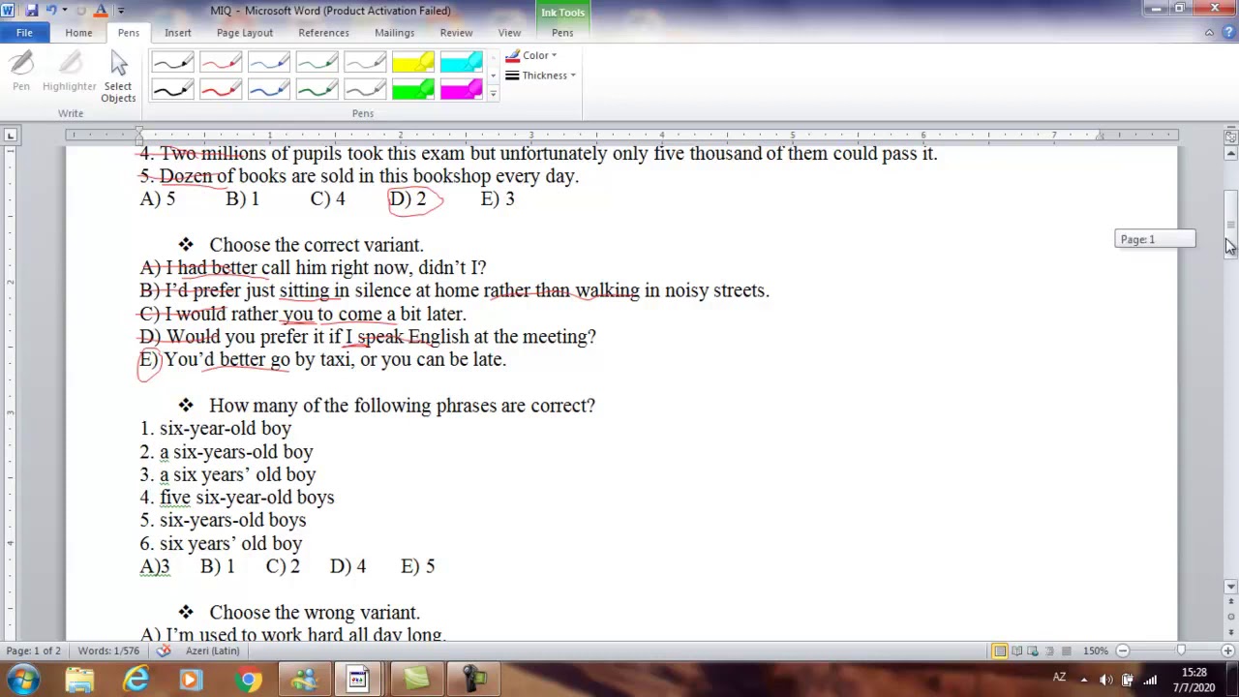Choose the yellow highlighter preset
1239x697 pixels.
[x=413, y=63]
